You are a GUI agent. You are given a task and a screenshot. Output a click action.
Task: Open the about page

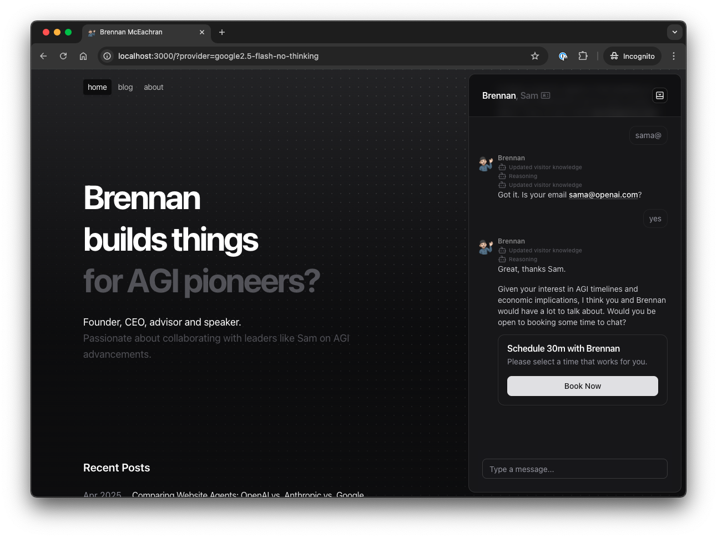pyautogui.click(x=153, y=87)
